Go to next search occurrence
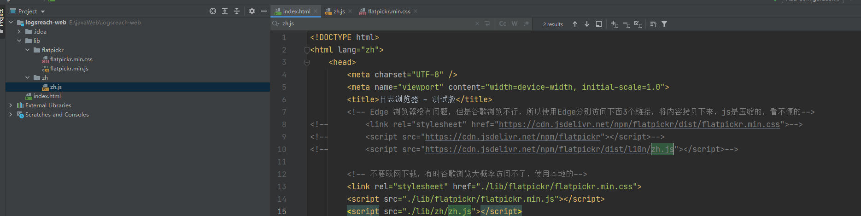Screen dimensions: 861x216 [x=587, y=24]
